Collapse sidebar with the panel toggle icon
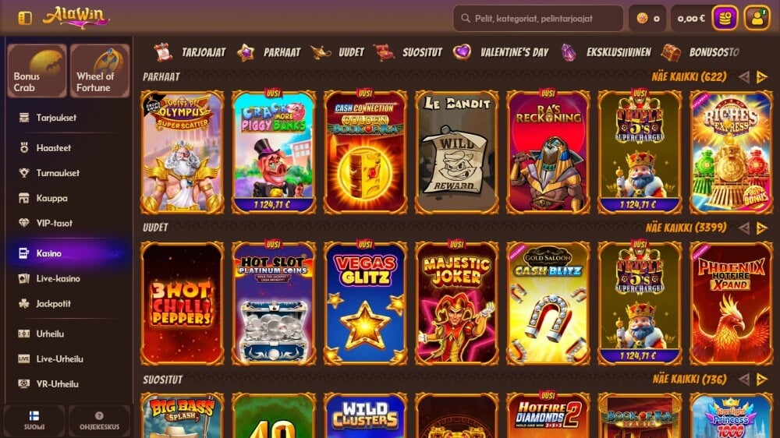 pos(25,19)
